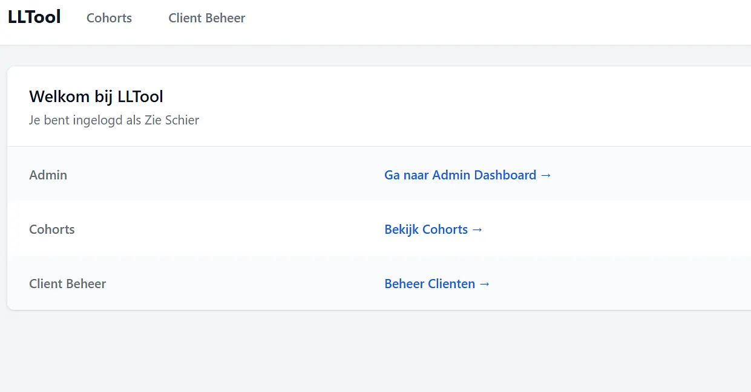Click the arrow after Beheer Clienten
Screen dimensions: 751x392
tap(484, 284)
